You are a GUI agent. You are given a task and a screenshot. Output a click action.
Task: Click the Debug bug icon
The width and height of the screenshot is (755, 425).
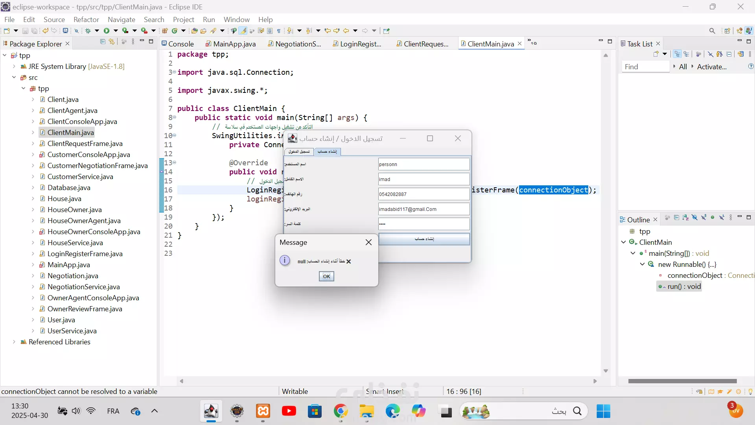pyautogui.click(x=88, y=31)
